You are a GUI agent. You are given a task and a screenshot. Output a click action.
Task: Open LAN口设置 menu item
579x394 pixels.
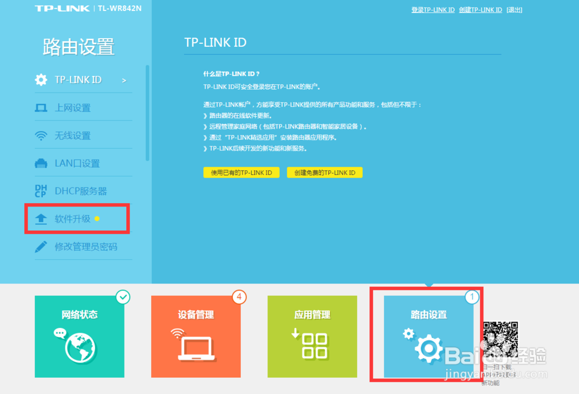[x=83, y=163]
